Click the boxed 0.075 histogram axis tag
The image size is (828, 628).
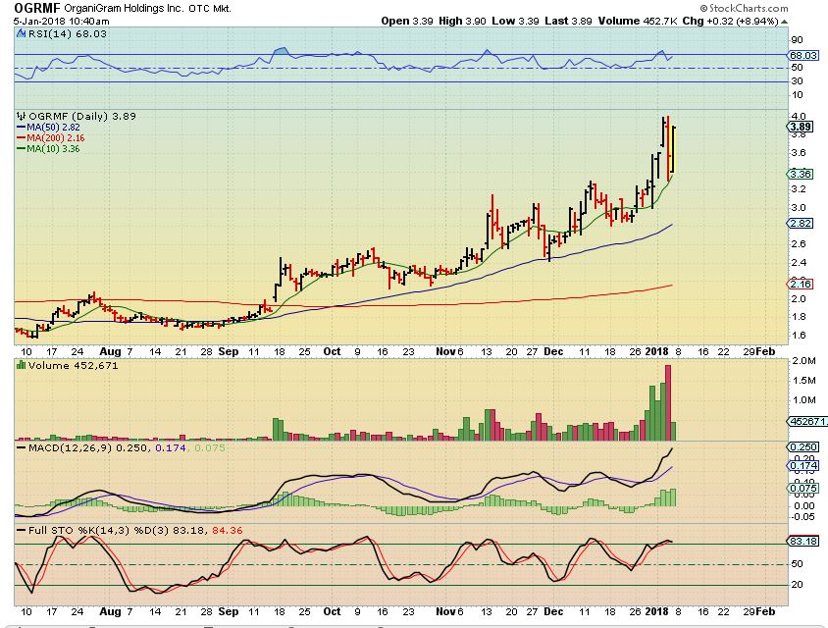tap(803, 489)
